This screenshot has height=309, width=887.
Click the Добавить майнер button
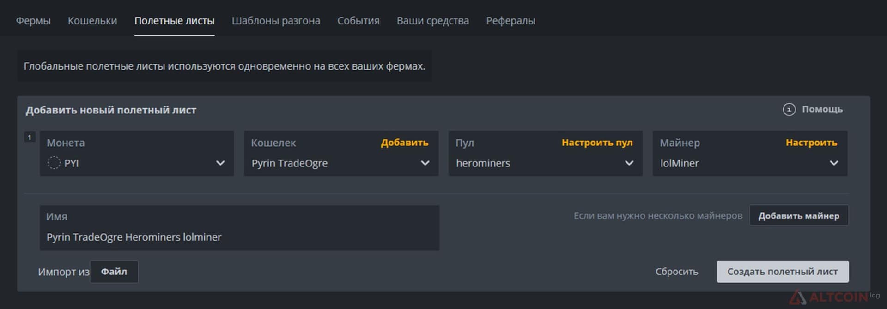799,215
